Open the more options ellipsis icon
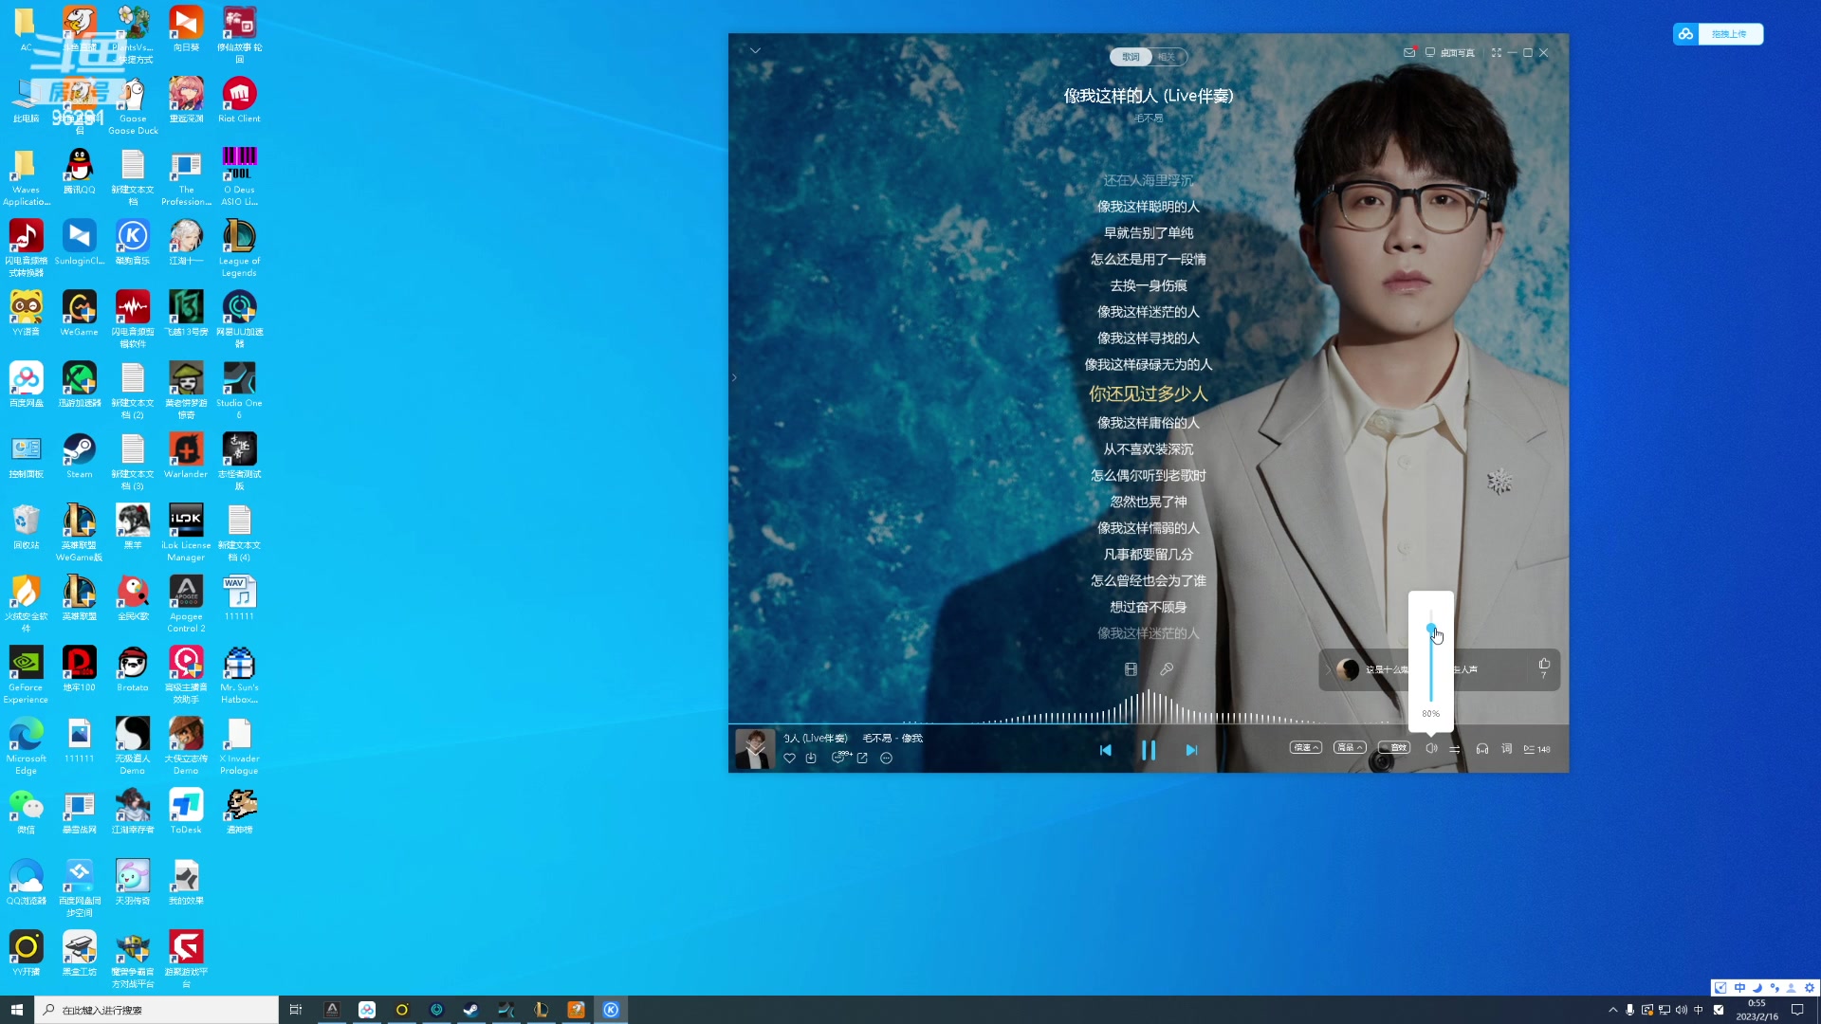Viewport: 1821px width, 1024px height. [x=886, y=759]
